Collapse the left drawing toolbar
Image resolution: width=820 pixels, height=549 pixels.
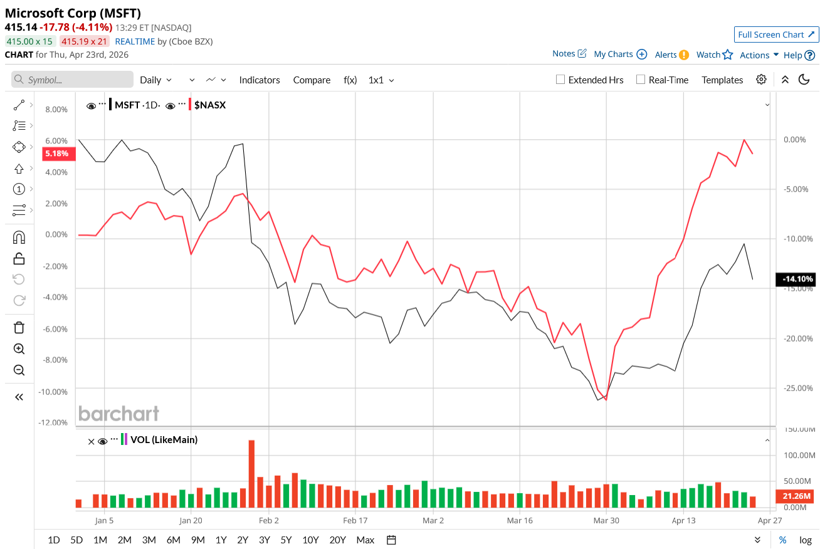coord(19,397)
